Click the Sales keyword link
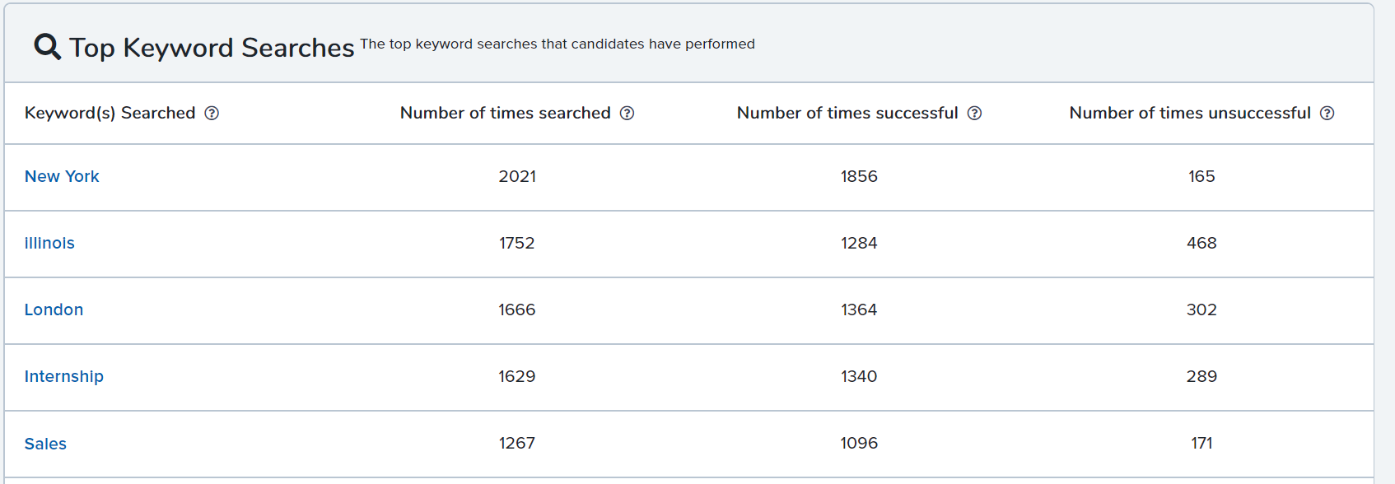The image size is (1395, 484). (45, 444)
